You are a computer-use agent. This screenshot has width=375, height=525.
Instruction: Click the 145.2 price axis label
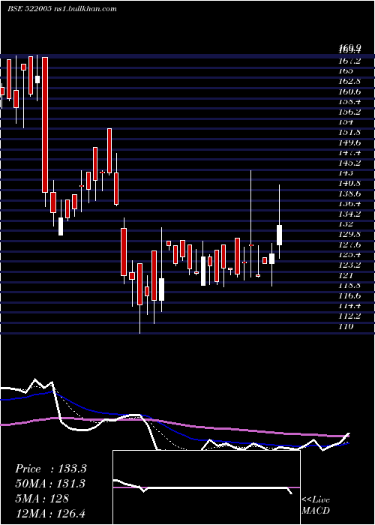click(350, 163)
